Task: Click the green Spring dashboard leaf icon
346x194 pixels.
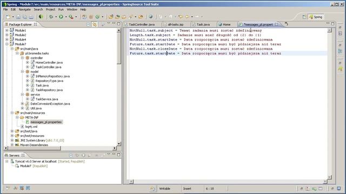Action: click(41, 17)
